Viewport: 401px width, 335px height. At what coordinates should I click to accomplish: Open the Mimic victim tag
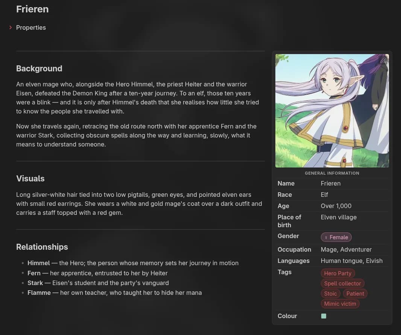point(340,304)
